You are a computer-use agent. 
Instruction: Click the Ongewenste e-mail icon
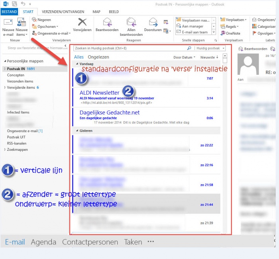34,33
